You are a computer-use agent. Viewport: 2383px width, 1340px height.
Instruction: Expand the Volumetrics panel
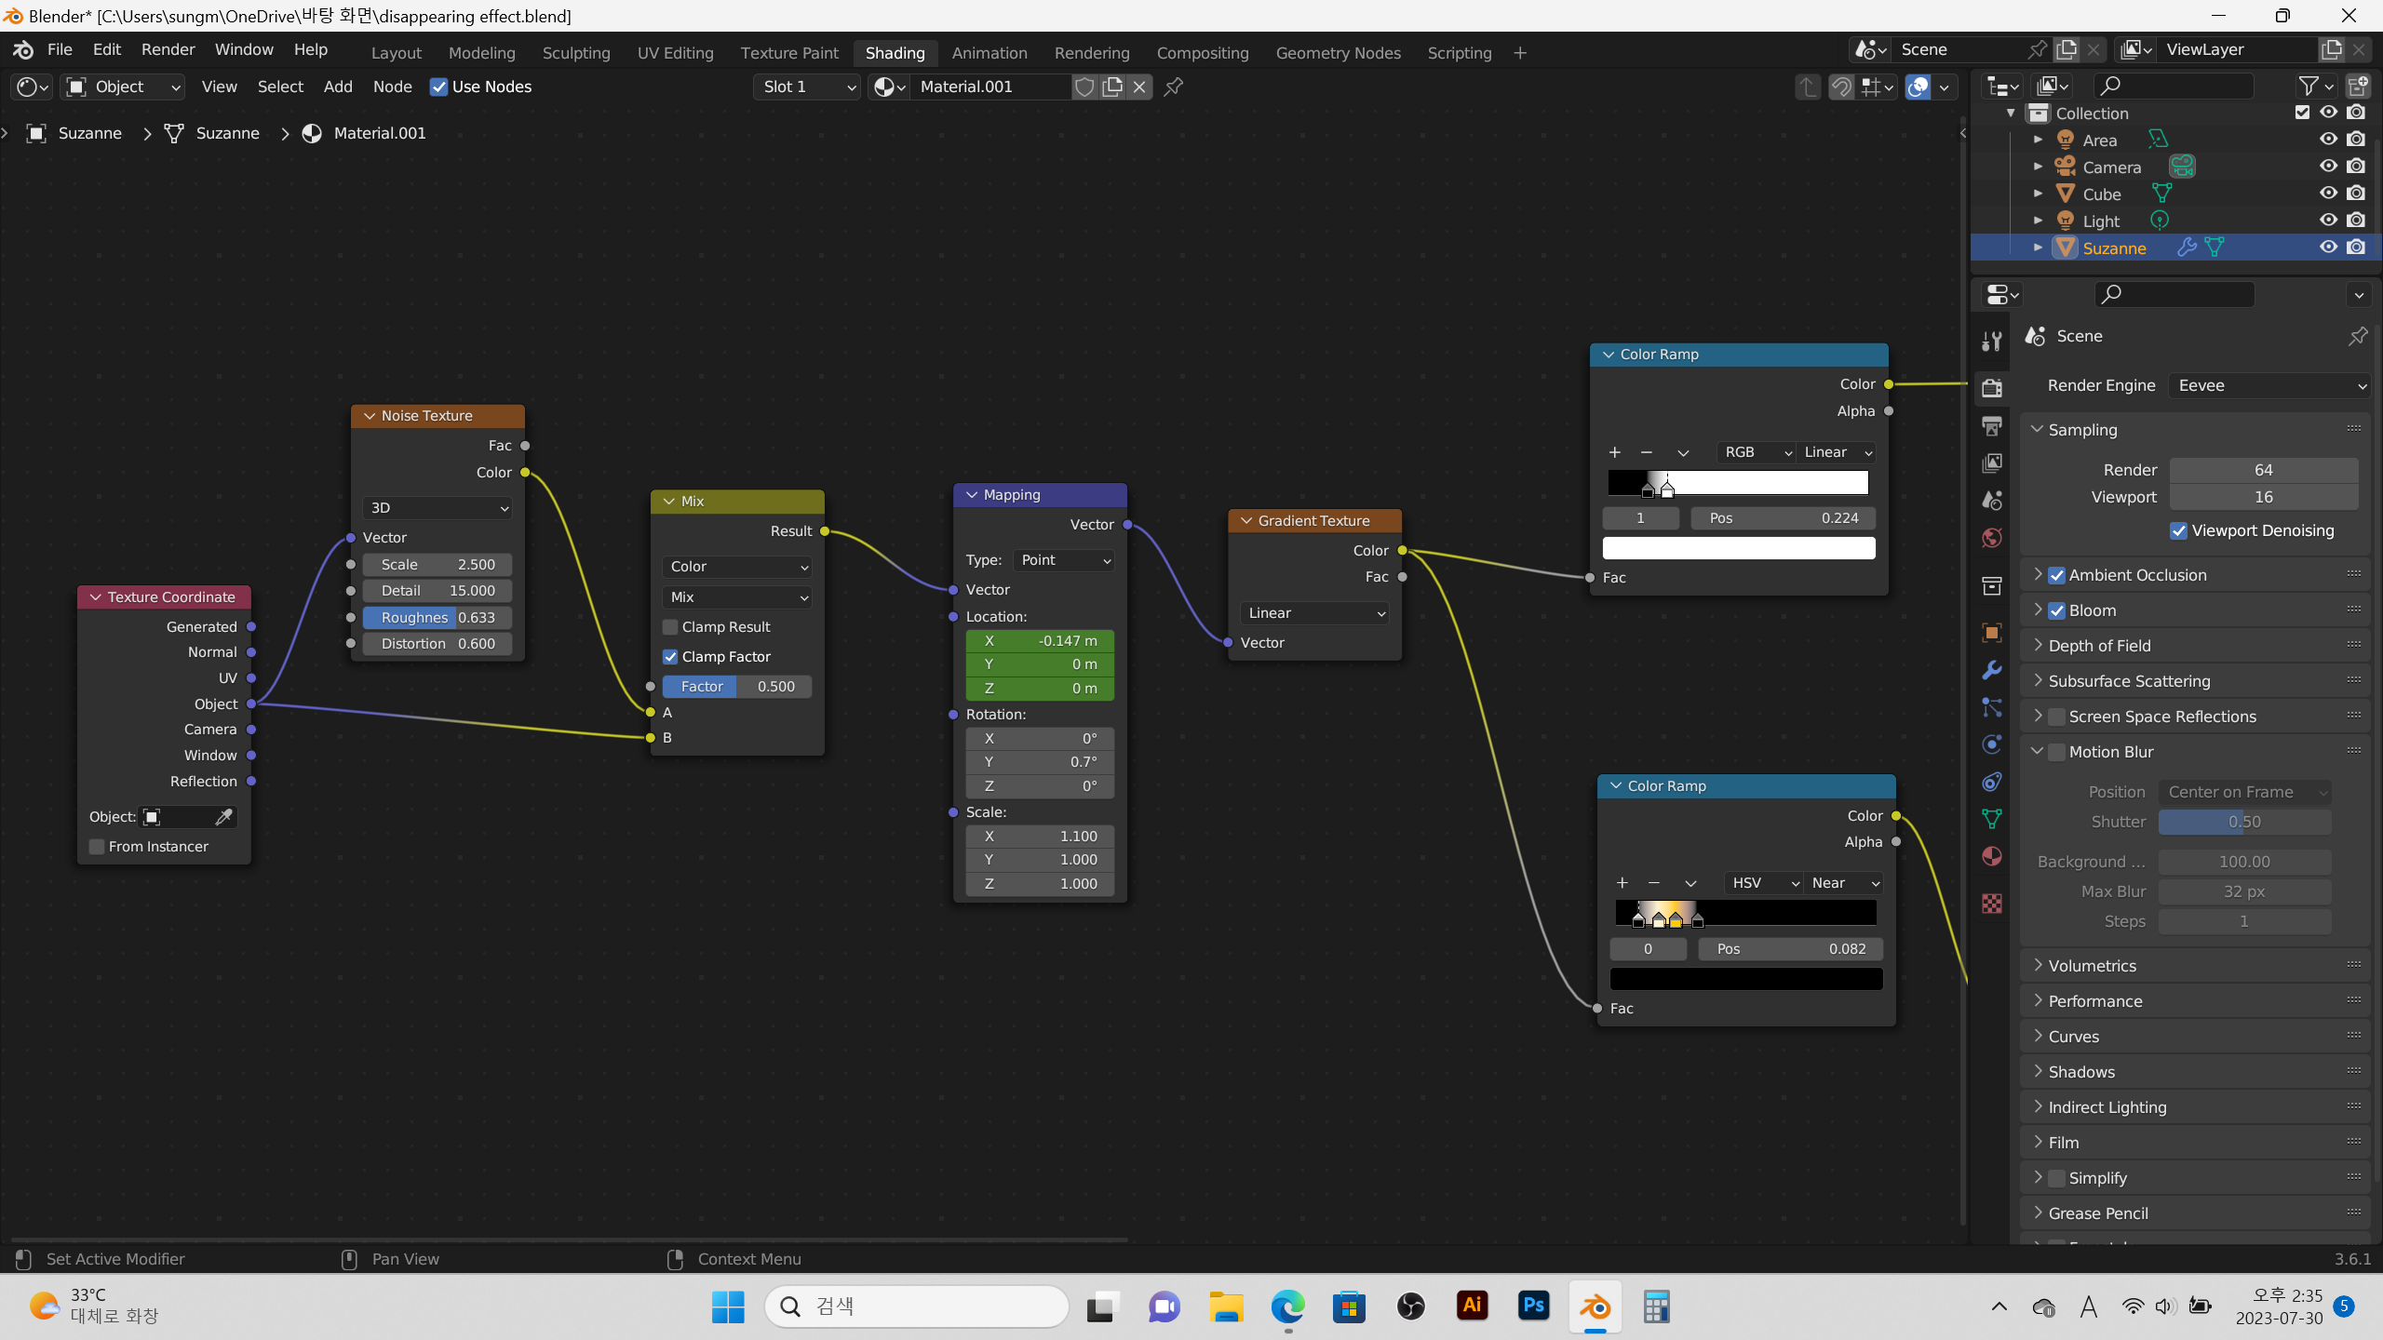(2093, 966)
